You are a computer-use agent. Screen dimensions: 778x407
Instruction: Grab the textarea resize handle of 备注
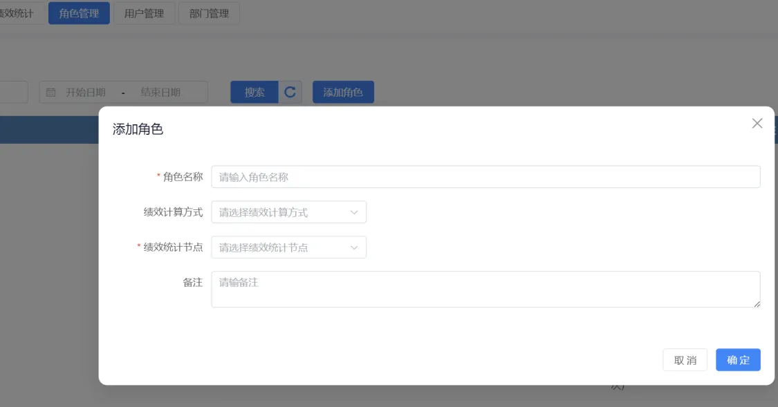757,304
